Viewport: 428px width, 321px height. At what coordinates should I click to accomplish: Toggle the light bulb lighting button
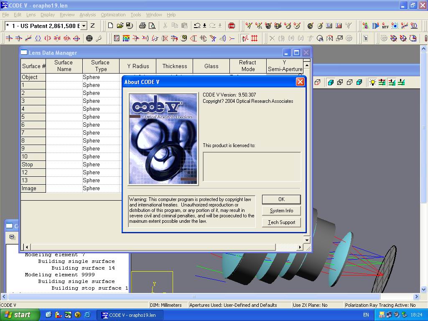[372, 82]
